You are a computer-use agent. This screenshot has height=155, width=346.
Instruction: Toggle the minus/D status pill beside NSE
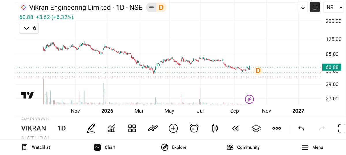coord(156,8)
